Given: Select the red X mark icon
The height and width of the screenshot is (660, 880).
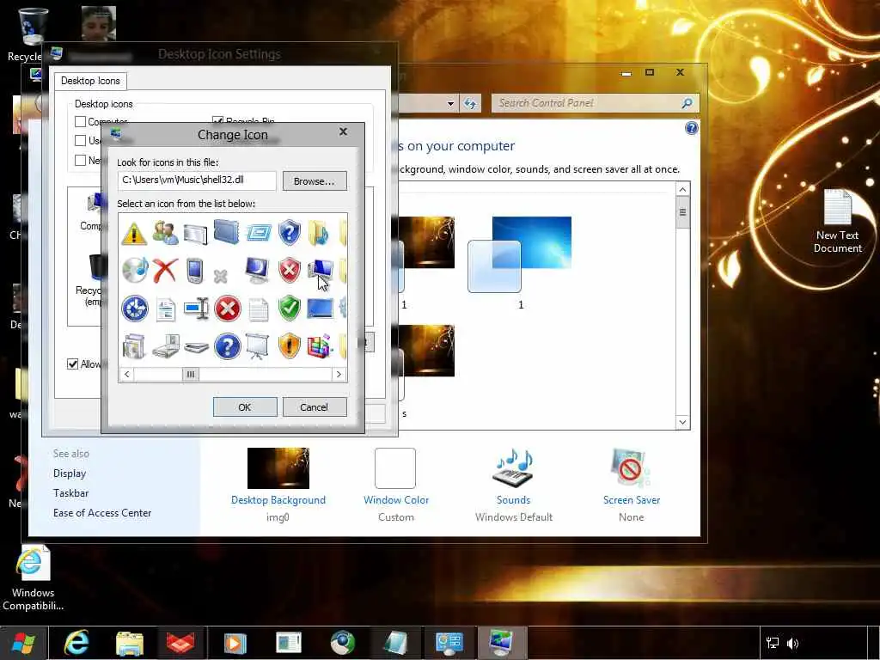Looking at the screenshot, I should [x=166, y=271].
